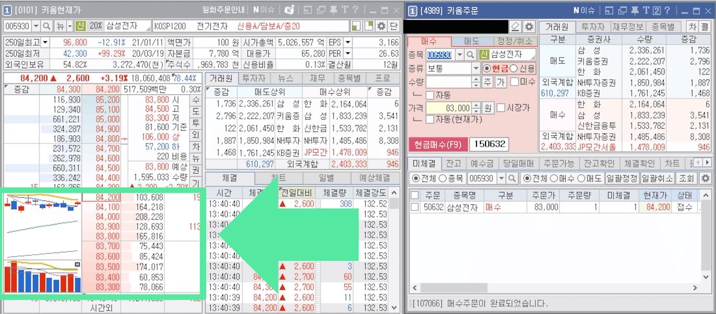The image size is (716, 314).
Task: Click 일괄취소 button
Action: point(657,179)
